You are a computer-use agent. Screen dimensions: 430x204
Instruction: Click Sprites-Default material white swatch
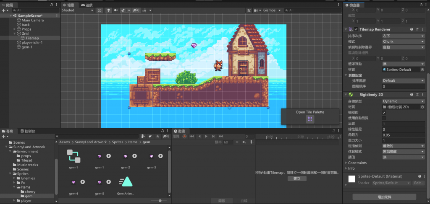352,179
